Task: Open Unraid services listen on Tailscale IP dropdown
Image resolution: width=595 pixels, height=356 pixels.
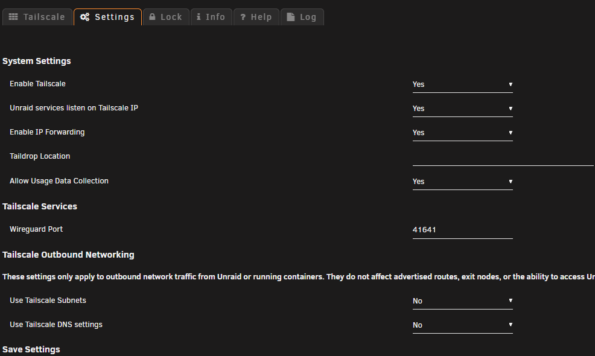Action: 463,109
